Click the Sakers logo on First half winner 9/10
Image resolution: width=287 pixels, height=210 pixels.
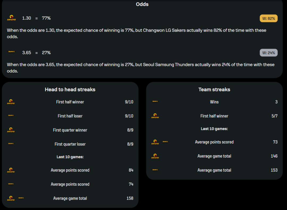[x=11, y=102]
